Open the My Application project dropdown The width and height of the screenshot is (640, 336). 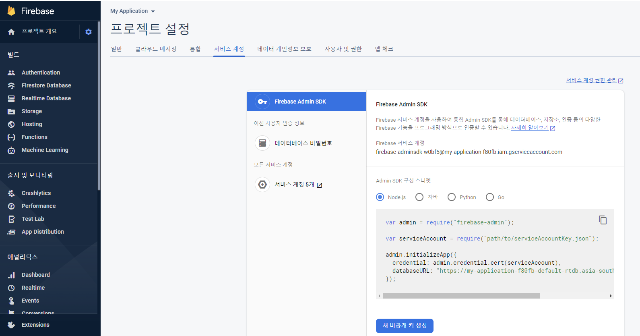click(132, 11)
